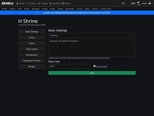View the 3 online users list
154x116 pixels.
tap(106, 9)
